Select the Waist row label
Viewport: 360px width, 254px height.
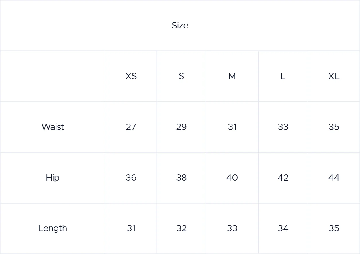pos(53,127)
